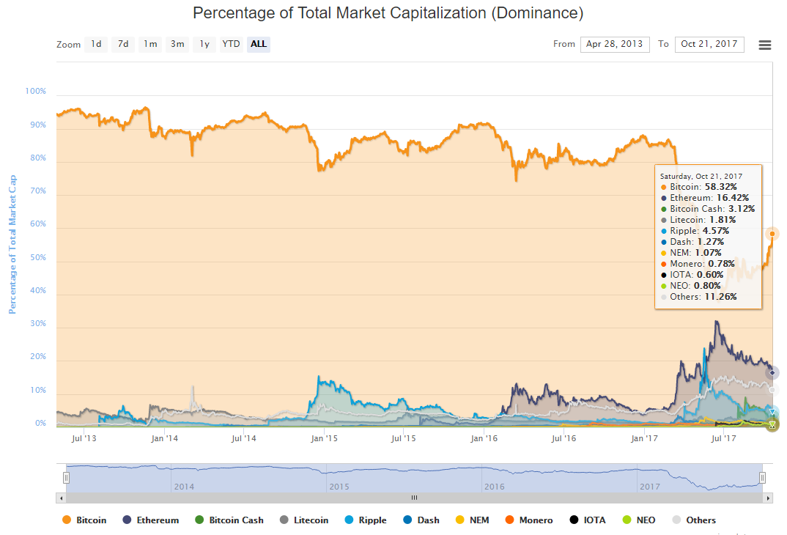Switch zoom to YTD

pos(231,44)
